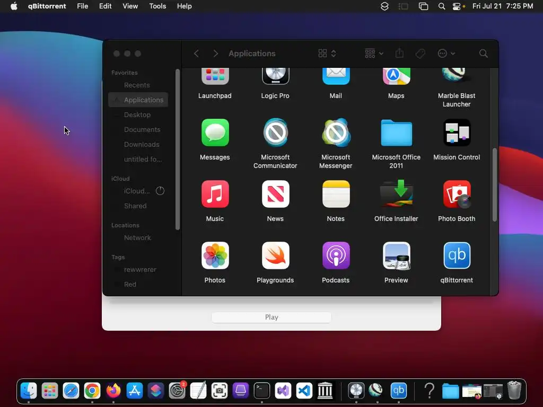Image resolution: width=543 pixels, height=407 pixels.
Task: Open Microsoft Office 2011 folder
Action: (396, 132)
